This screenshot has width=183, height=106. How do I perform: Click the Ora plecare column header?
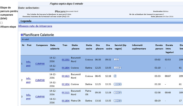point(100,47)
